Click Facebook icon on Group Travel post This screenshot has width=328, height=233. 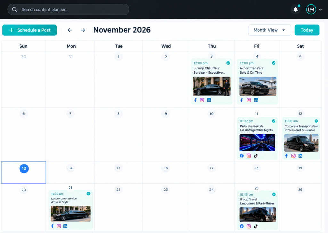(x=242, y=226)
